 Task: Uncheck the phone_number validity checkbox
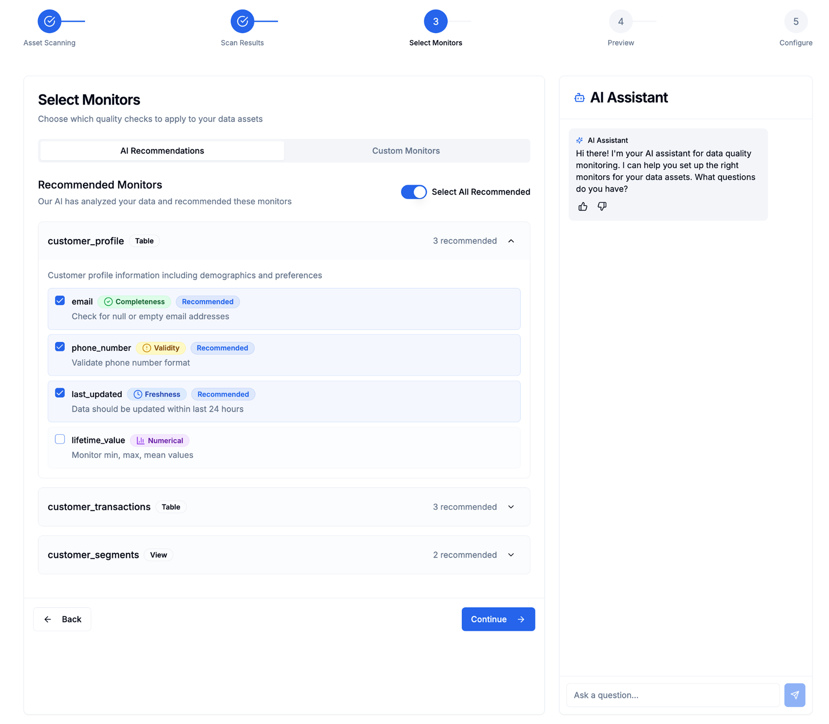click(60, 347)
